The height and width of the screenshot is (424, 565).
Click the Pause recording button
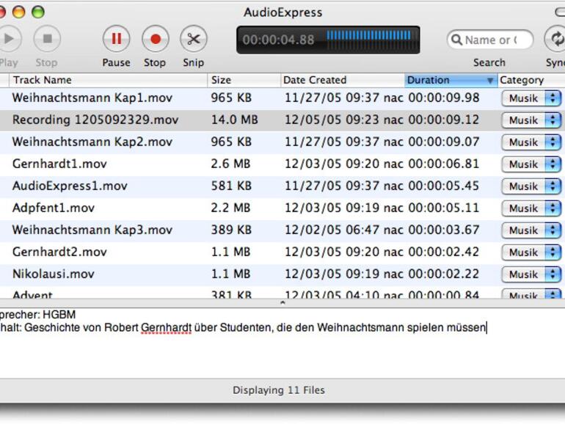click(x=116, y=39)
